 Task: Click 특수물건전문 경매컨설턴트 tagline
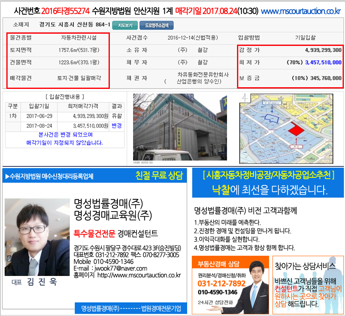(x=116, y=233)
